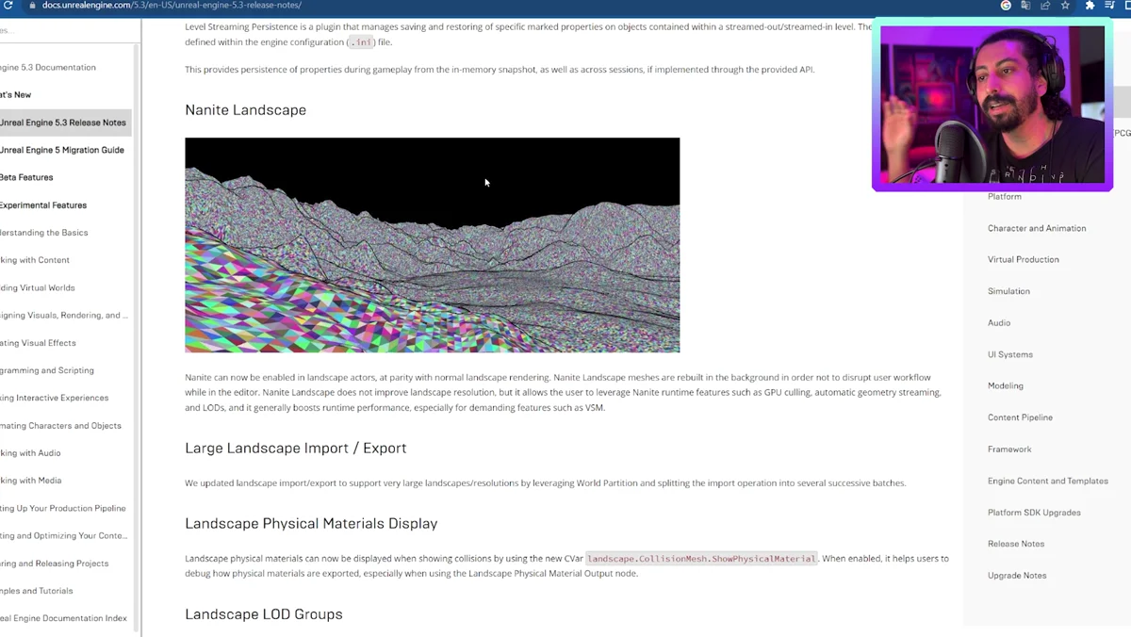This screenshot has height=637, width=1131.
Task: Jump to Platform SDK Upgrades section
Action: 1034,513
